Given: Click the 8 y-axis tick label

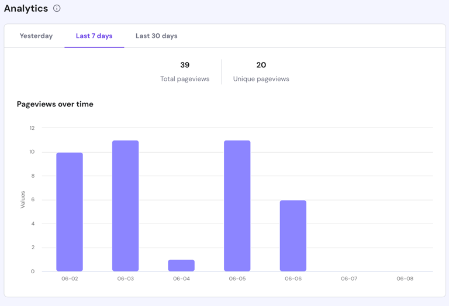Looking at the screenshot, I should point(33,176).
